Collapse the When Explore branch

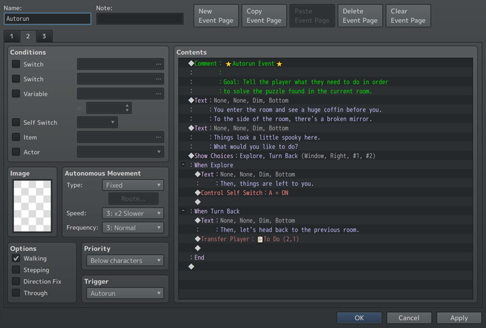pos(183,165)
